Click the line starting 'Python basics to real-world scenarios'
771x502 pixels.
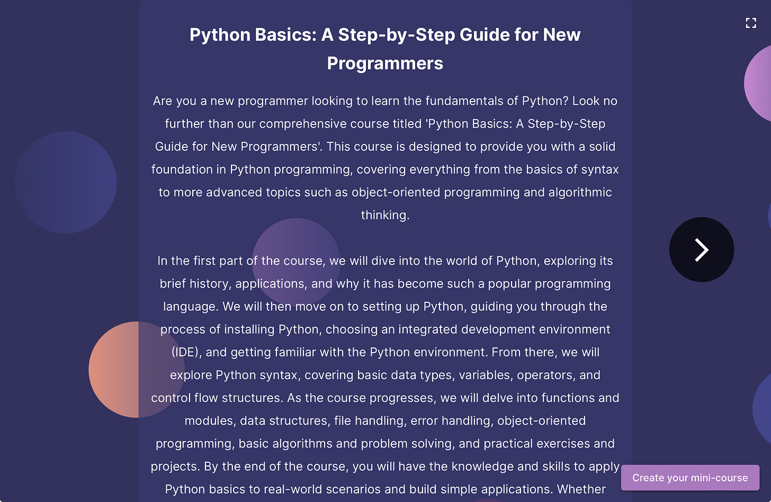point(385,489)
